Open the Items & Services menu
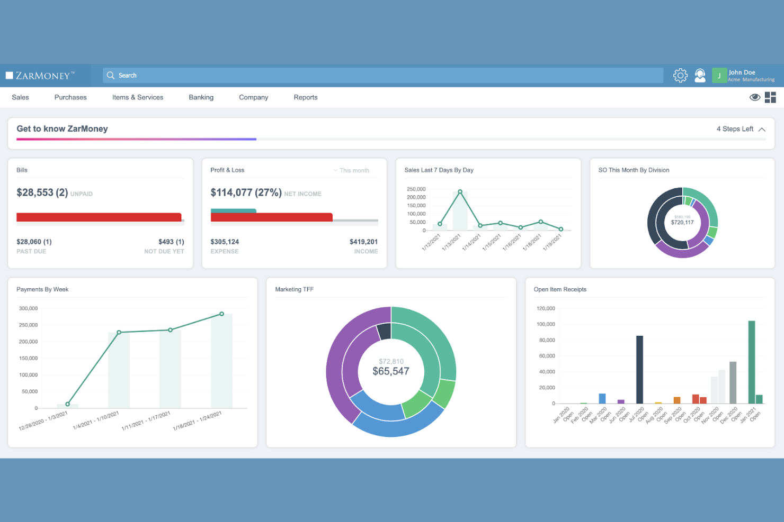The height and width of the screenshot is (522, 784). click(138, 97)
